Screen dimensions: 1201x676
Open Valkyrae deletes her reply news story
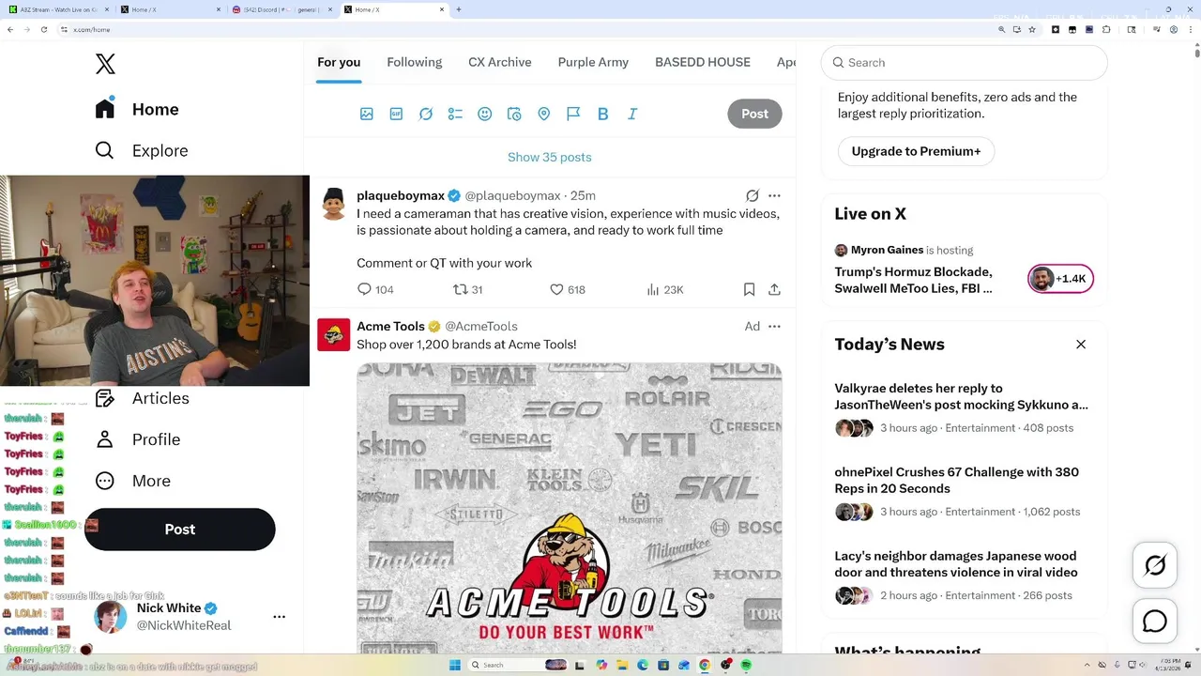coord(961,396)
